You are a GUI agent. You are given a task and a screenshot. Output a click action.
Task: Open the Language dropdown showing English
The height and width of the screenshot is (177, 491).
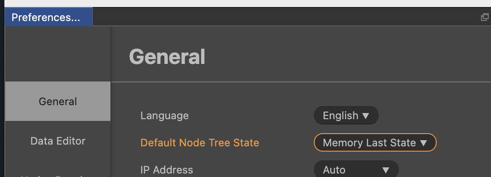pyautogui.click(x=346, y=116)
